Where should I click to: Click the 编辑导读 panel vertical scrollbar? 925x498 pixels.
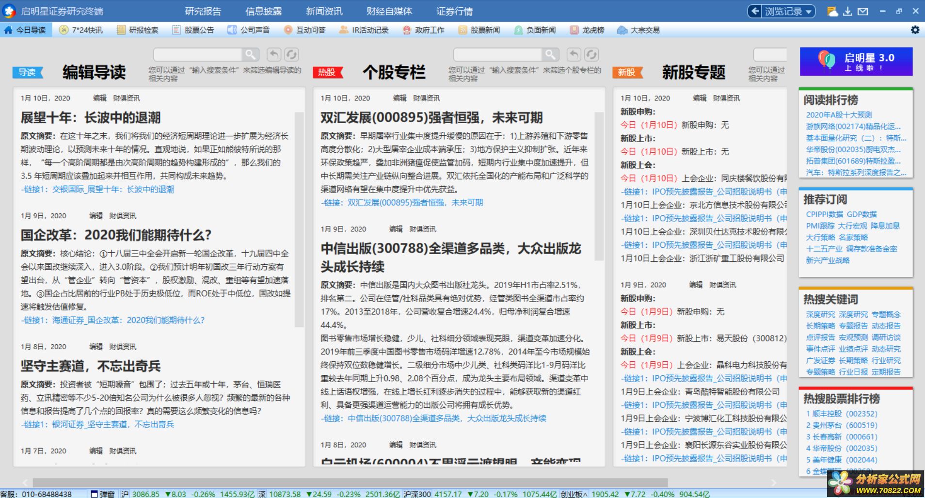click(299, 219)
